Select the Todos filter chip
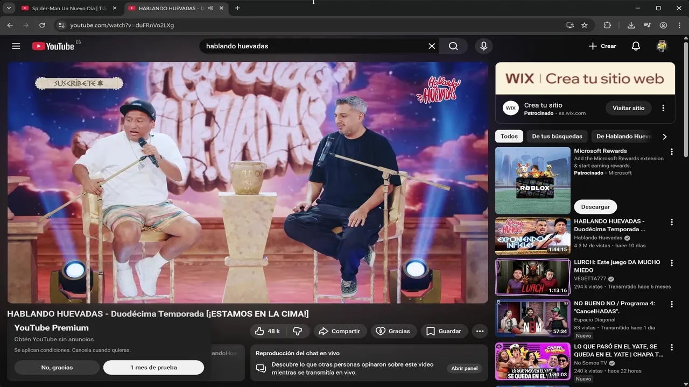Image resolution: width=689 pixels, height=387 pixels. click(509, 137)
